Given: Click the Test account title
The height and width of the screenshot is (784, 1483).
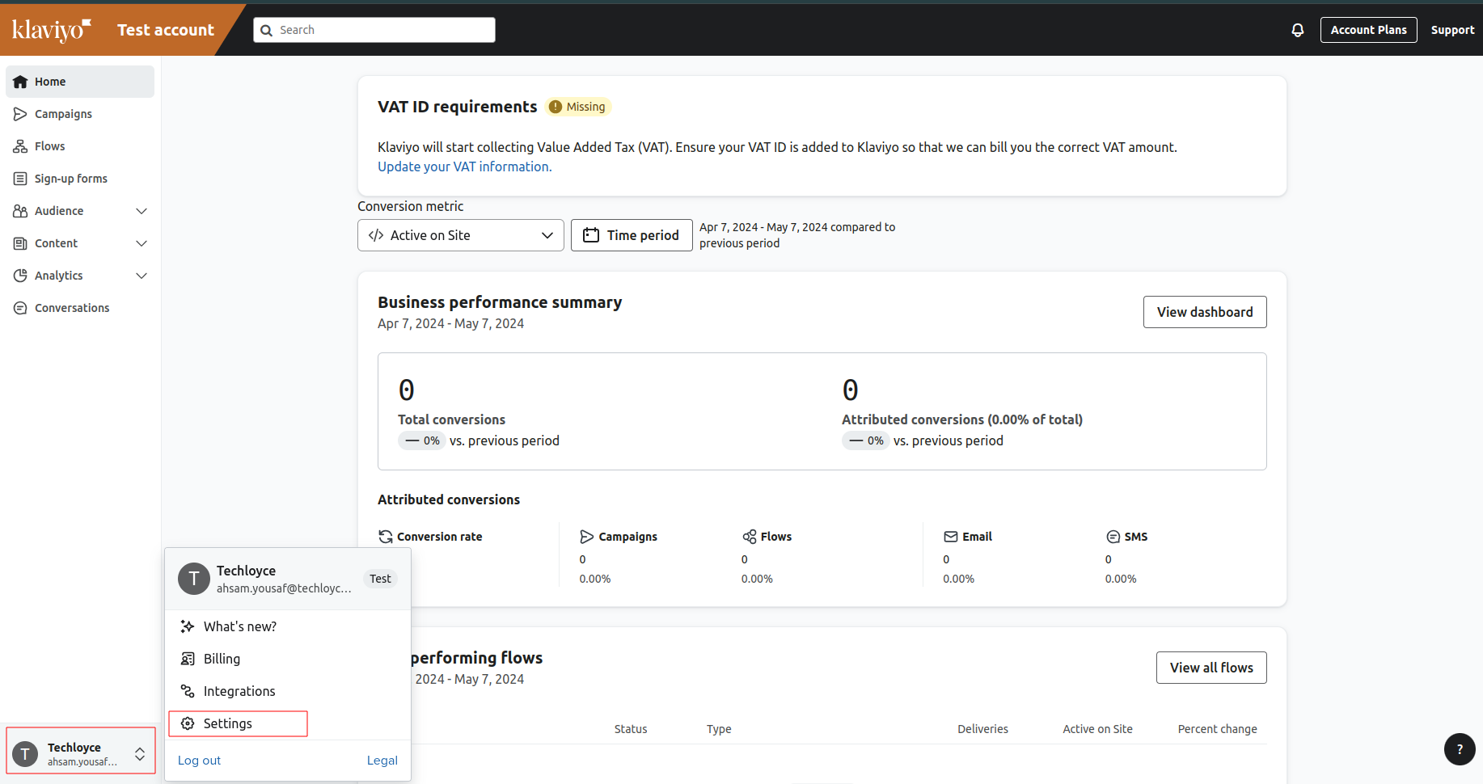Looking at the screenshot, I should coord(166,30).
